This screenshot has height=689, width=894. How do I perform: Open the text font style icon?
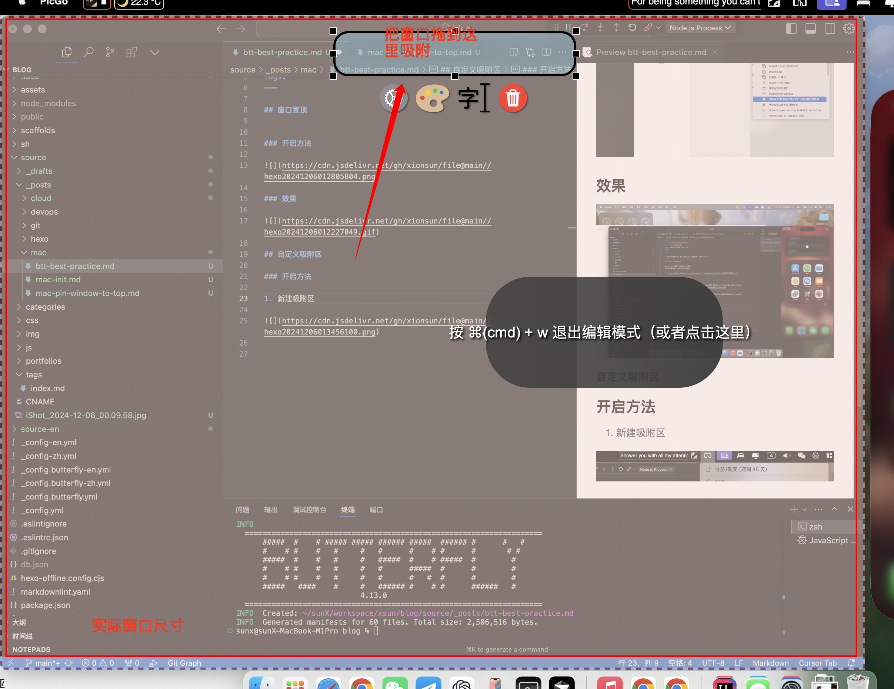click(x=473, y=98)
